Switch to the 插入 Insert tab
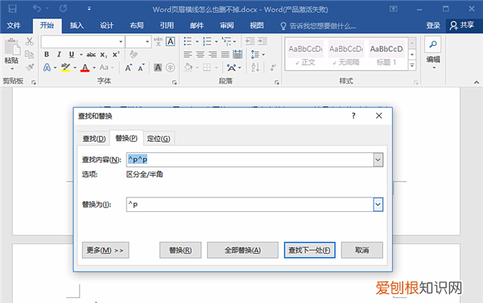Image resolution: width=483 pixels, height=303 pixels. tap(76, 25)
